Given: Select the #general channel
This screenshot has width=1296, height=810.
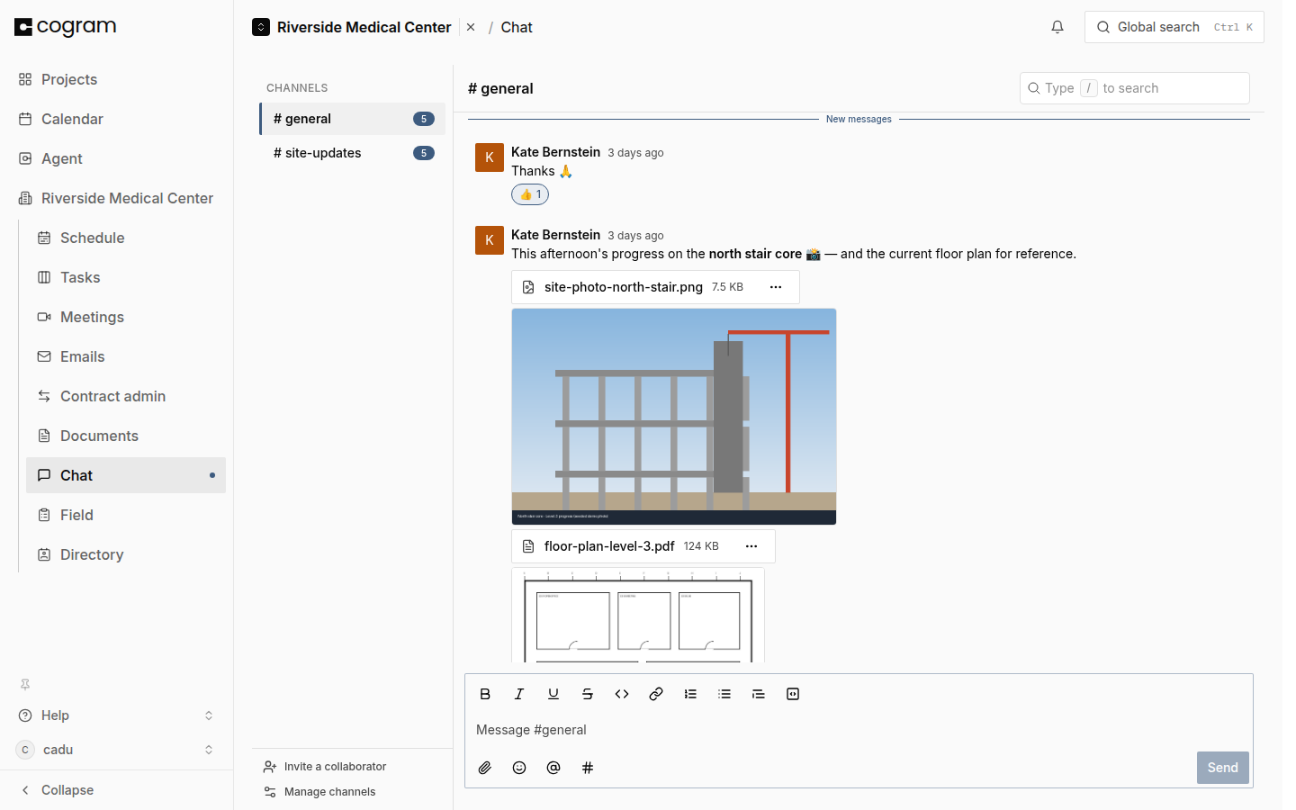Looking at the screenshot, I should click(353, 119).
